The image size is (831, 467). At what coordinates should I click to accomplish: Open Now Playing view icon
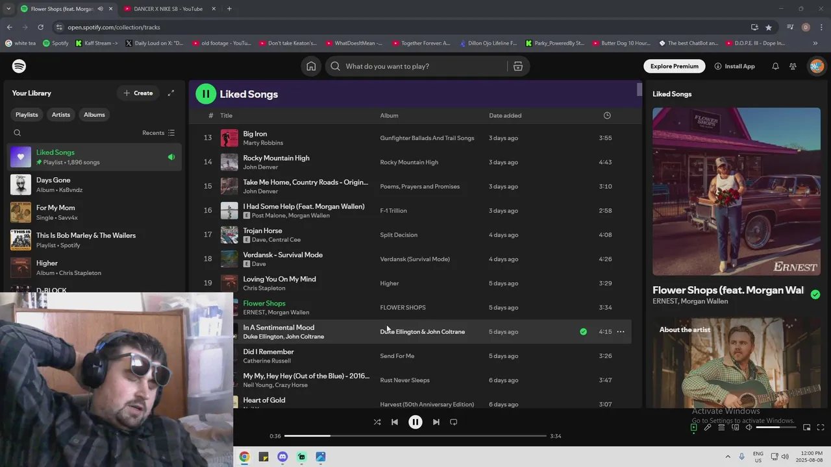tap(693, 427)
